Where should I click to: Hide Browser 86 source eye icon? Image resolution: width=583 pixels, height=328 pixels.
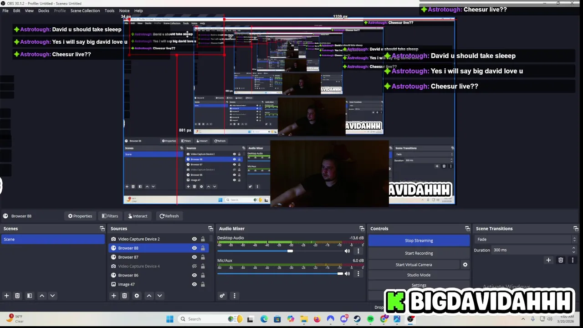click(194, 275)
